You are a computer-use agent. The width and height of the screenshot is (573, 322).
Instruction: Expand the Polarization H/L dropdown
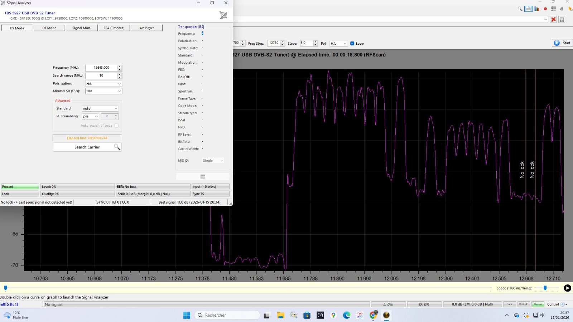coord(103,84)
